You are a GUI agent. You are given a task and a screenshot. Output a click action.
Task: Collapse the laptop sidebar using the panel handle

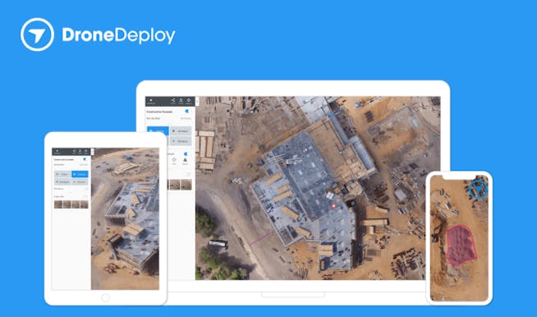(197, 102)
